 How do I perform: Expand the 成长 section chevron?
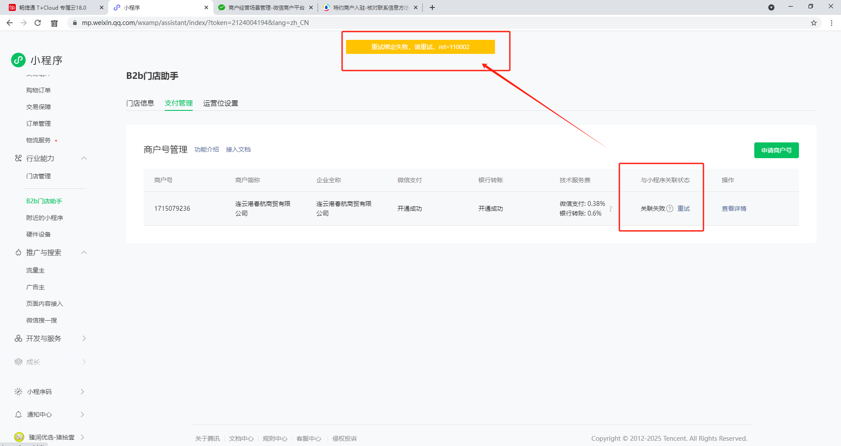pyautogui.click(x=84, y=362)
